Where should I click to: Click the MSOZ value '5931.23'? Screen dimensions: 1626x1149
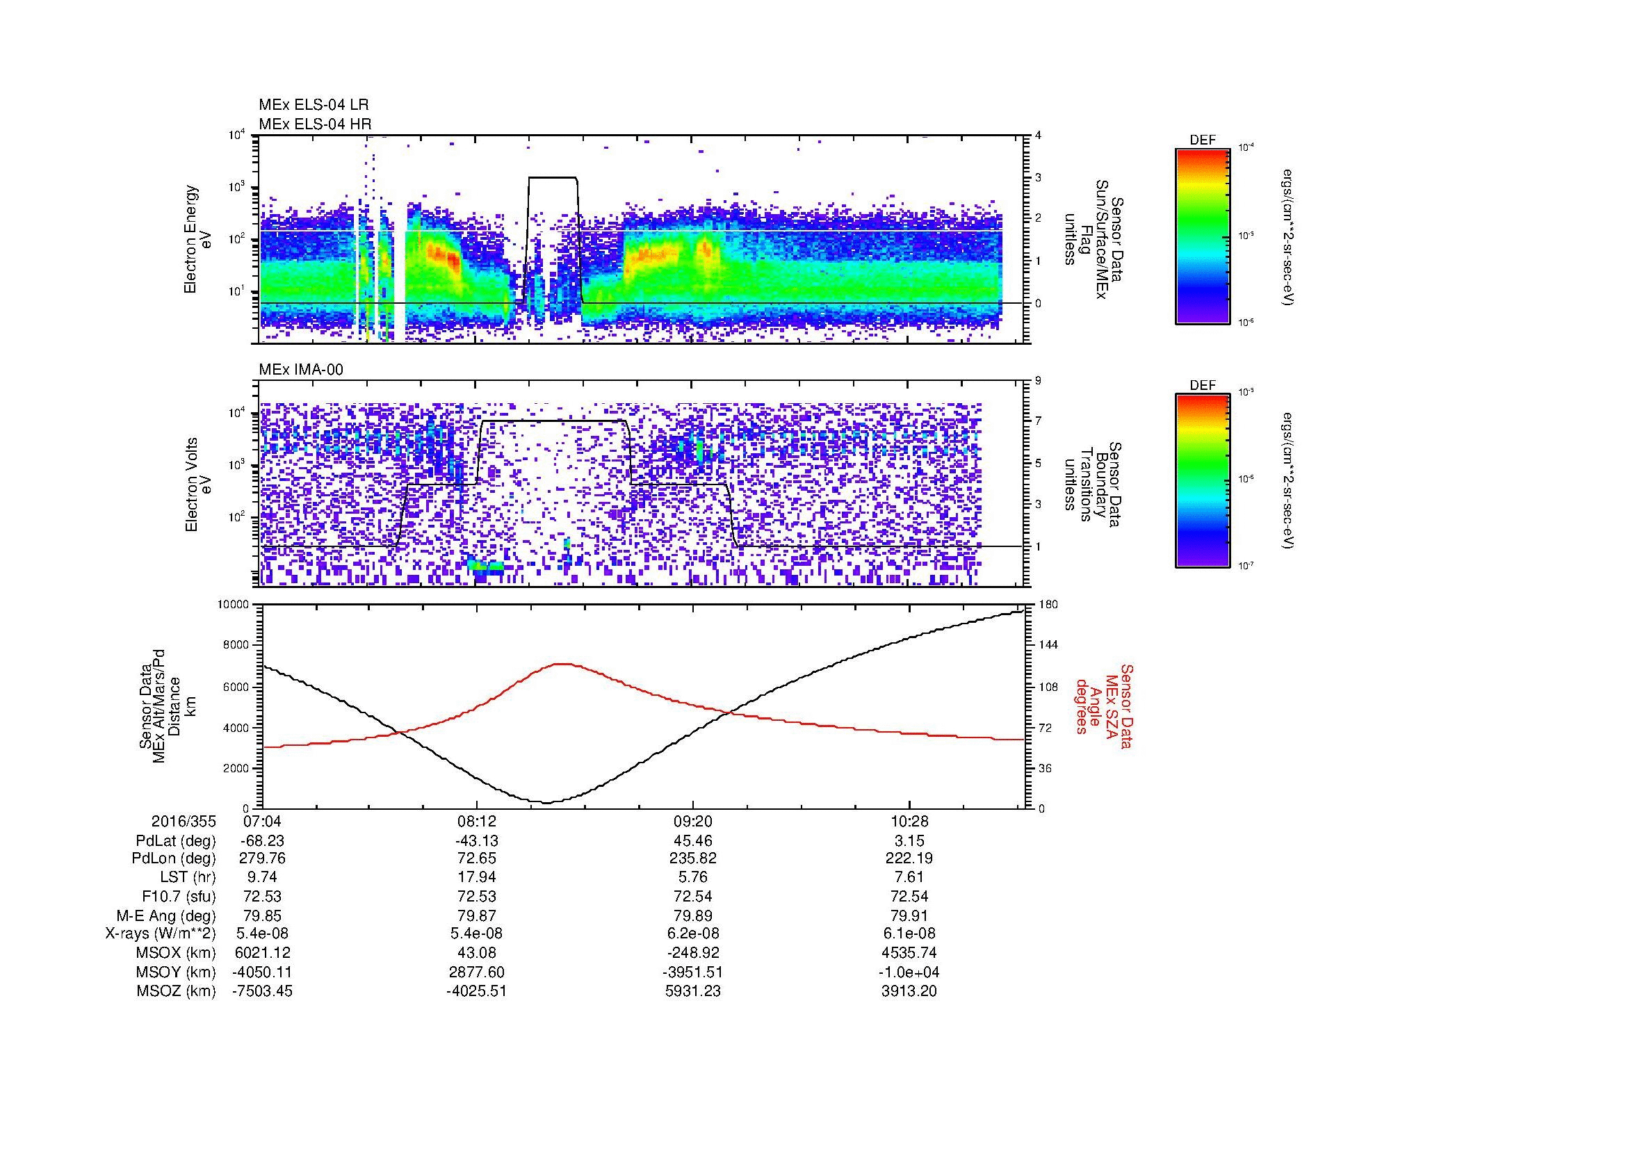[693, 992]
